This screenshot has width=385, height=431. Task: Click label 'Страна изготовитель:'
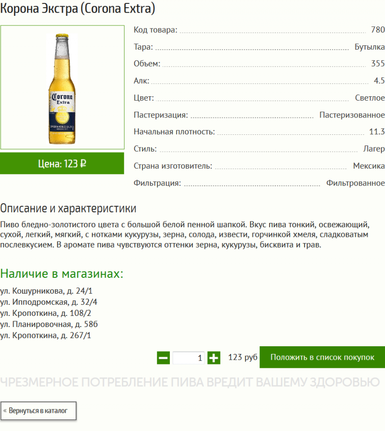[173, 166]
